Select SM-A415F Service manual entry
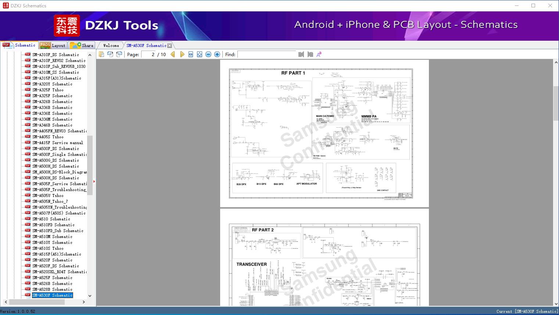 pos(58,143)
